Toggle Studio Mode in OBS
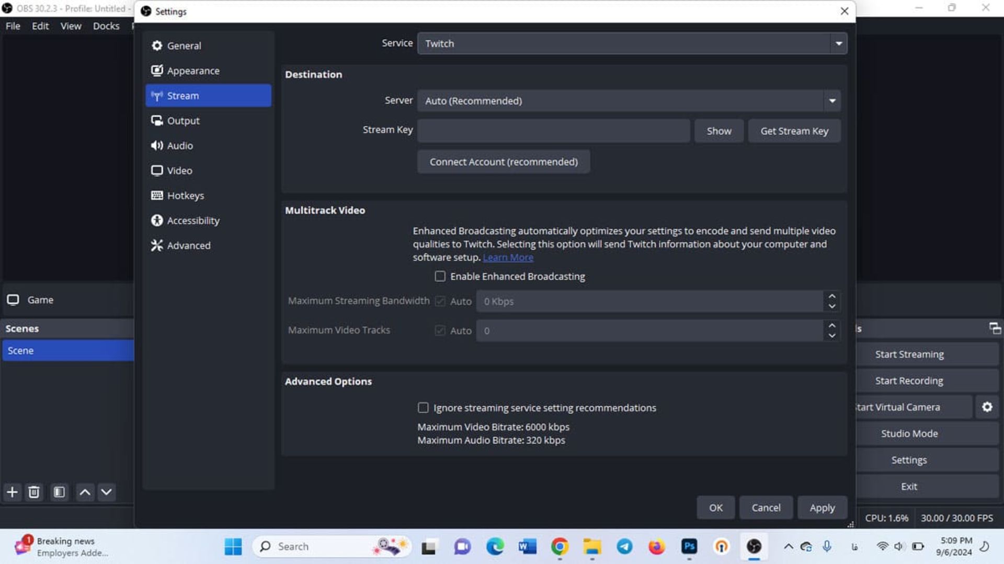Screen dimensions: 1004x564 point(927,434)
